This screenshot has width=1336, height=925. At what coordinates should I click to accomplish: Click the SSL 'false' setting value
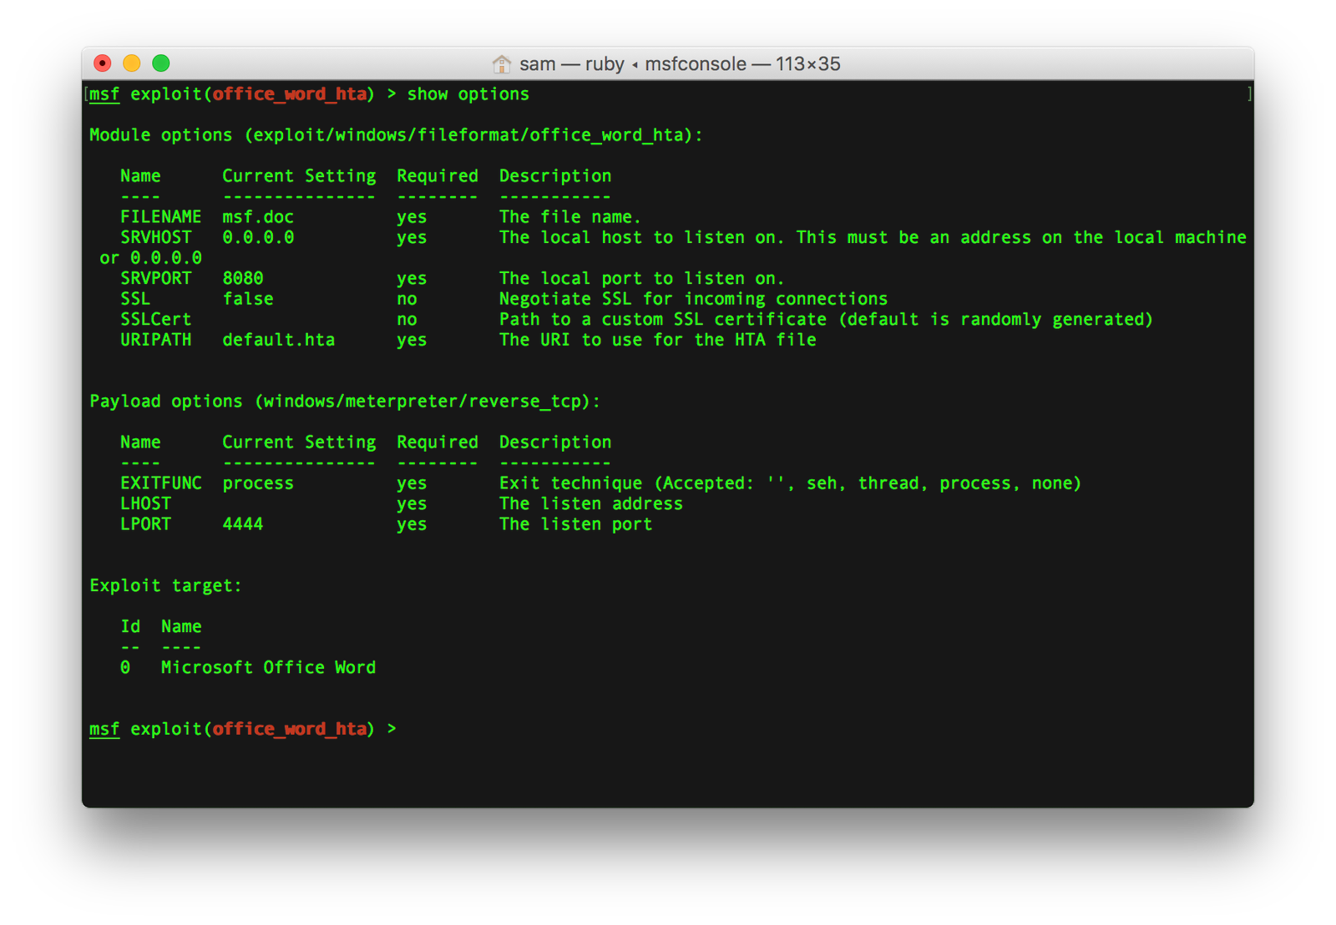point(247,299)
